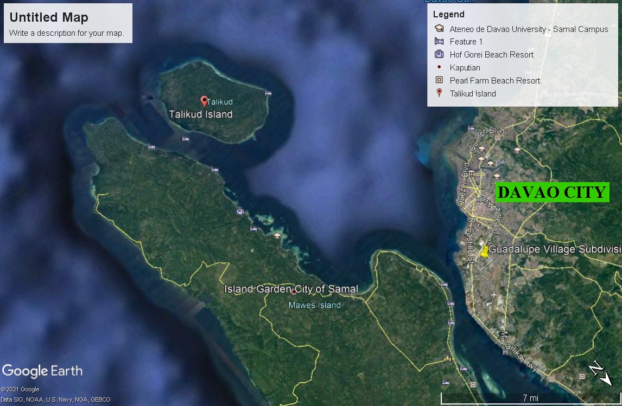Screen dimensions: 622x406
Task: Click the "R. Castillo St" road label
Action: pos(470,241)
